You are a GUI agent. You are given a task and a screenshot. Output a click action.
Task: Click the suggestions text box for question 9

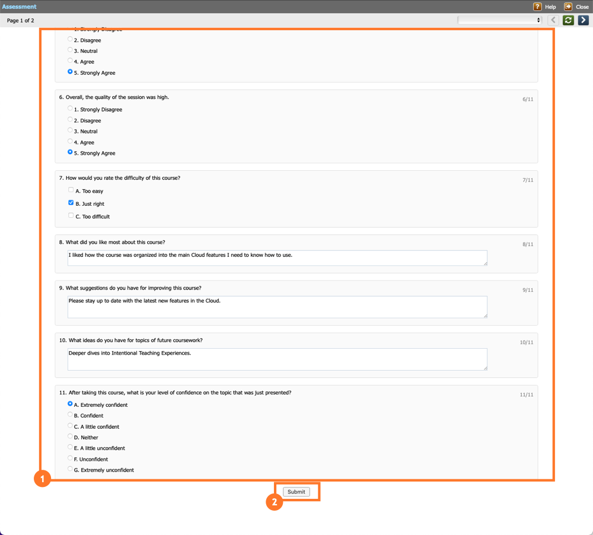(276, 307)
